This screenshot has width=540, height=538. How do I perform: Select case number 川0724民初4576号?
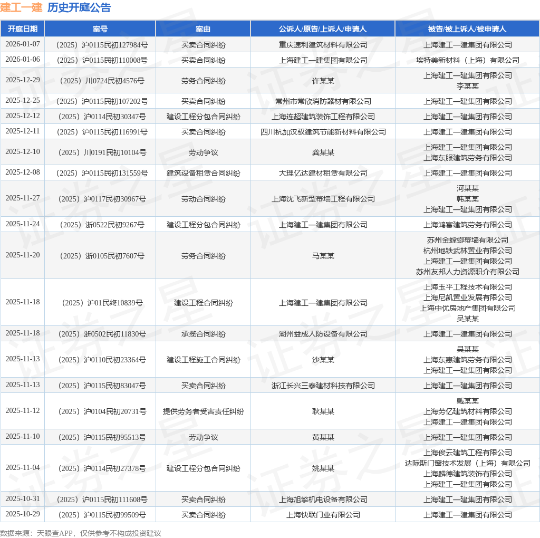102,81
